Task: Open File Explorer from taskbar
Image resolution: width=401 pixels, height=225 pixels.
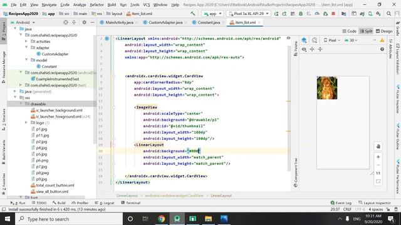Action: (x=208, y=219)
